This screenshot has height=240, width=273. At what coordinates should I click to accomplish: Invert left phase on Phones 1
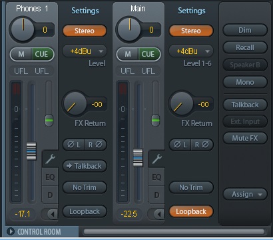(74, 145)
